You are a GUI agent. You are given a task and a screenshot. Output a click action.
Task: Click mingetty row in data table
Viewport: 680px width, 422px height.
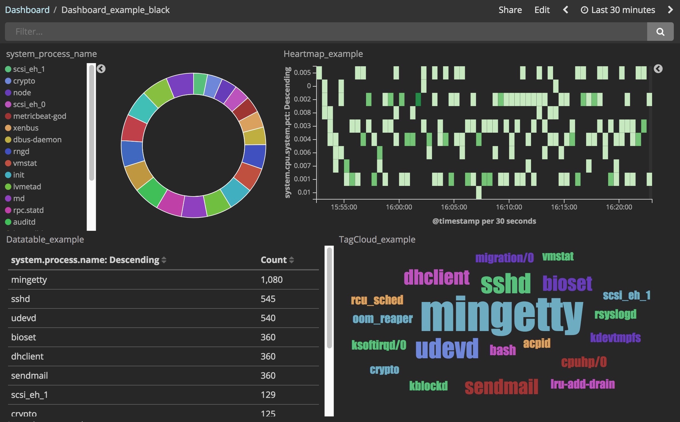point(163,280)
